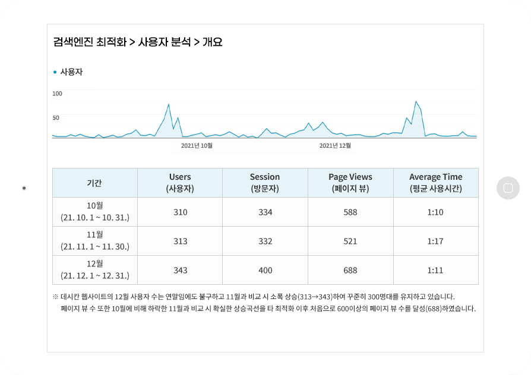Click the session value 332
This screenshot has height=375, width=531.
265,241
